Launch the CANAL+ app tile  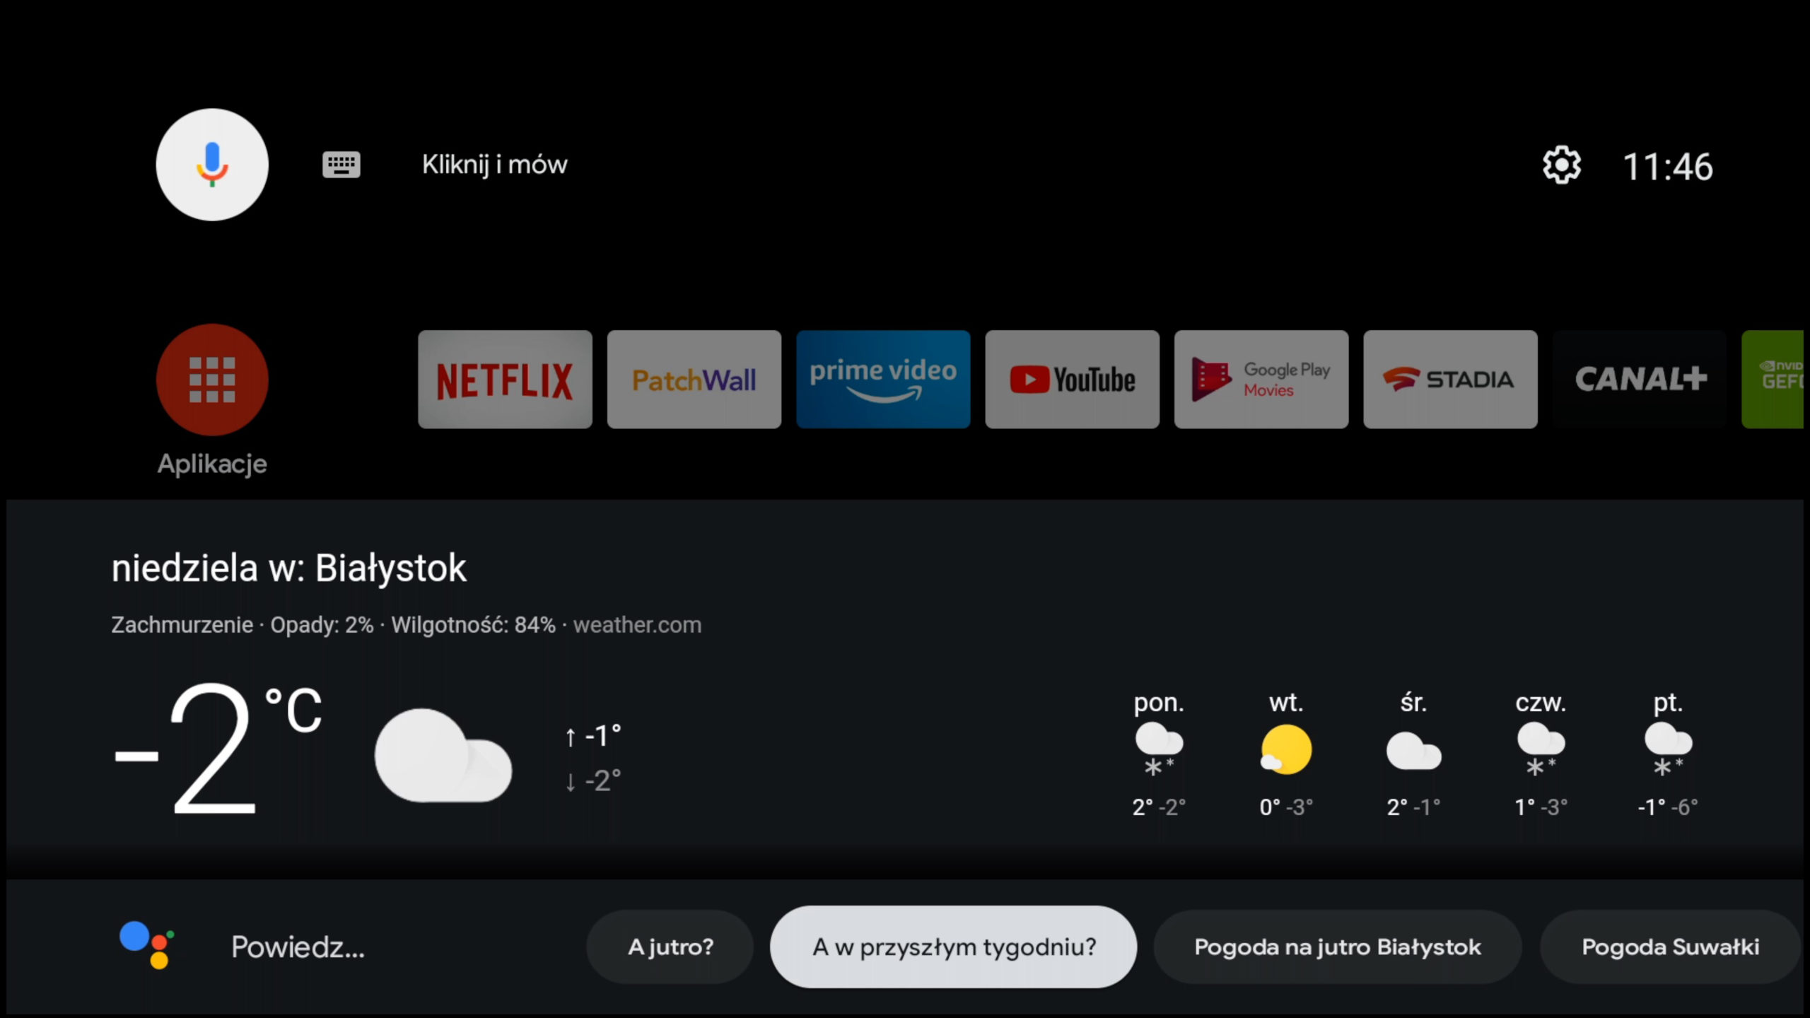click(1640, 380)
